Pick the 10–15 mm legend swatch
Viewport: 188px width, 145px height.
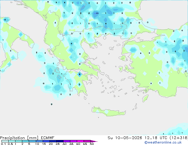[39, 141]
